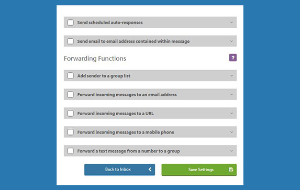Image resolution: width=300 pixels, height=190 pixels.
Task: Enable Send scheduled auto-responses checkbox
Action: click(70, 23)
